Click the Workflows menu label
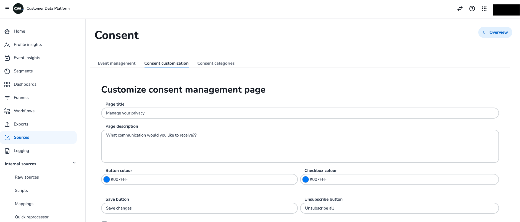 pos(24,111)
